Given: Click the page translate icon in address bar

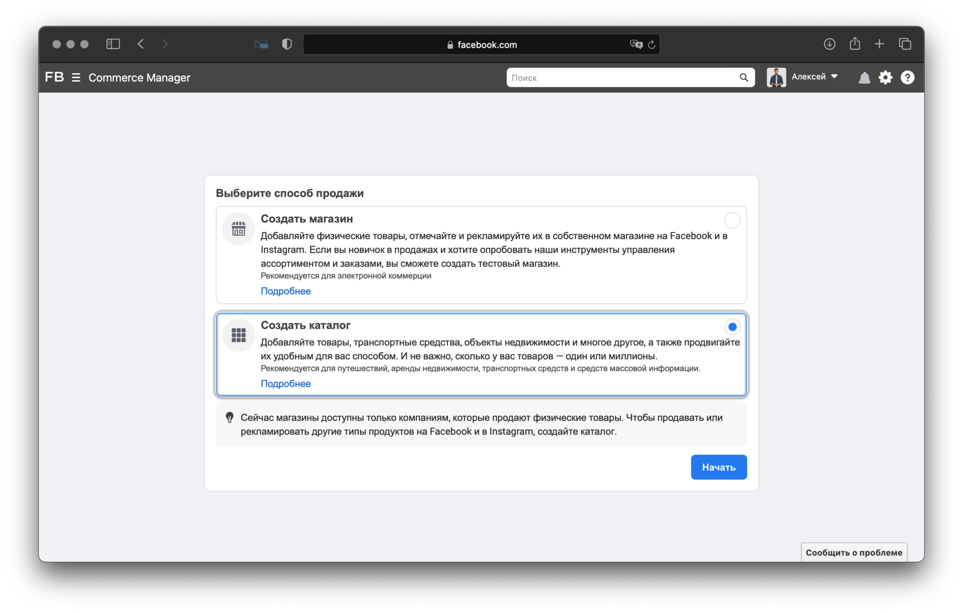Looking at the screenshot, I should click(x=636, y=45).
